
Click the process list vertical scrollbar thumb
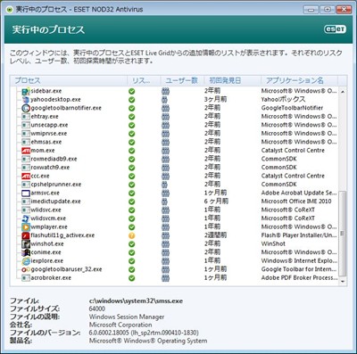(343, 234)
